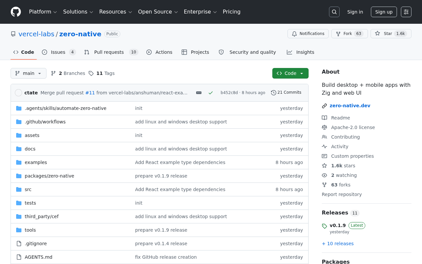
Task: Click the Report repository link
Action: (x=342, y=194)
